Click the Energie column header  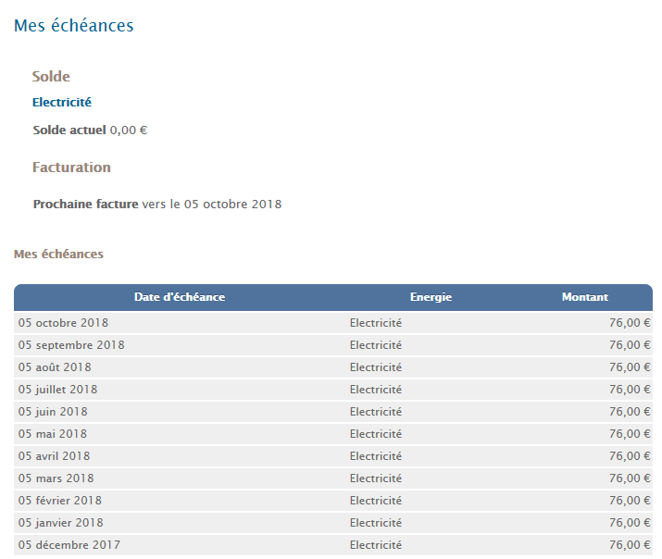tap(431, 297)
